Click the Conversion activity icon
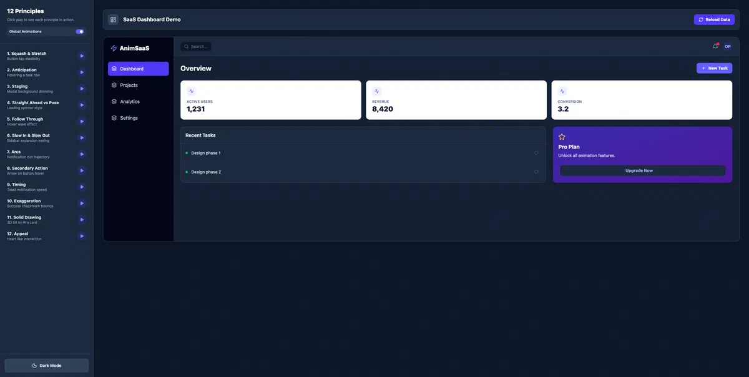This screenshot has height=377, width=749. (x=562, y=91)
